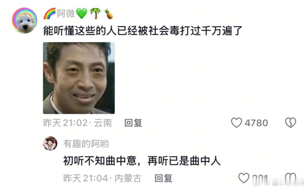Tap the broken-heart dislike on 阿微's comment

click(291, 123)
